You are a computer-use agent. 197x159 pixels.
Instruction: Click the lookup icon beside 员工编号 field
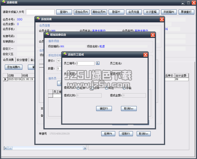(98, 63)
